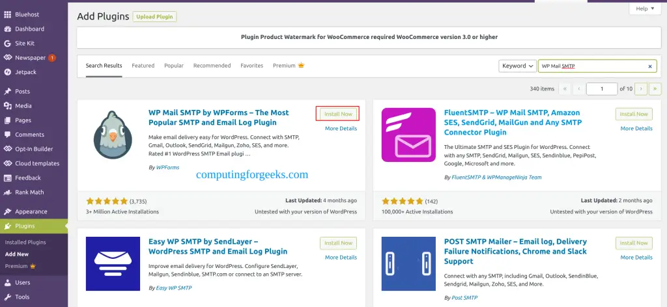
Task: Click the current page number field
Action: tap(601, 88)
